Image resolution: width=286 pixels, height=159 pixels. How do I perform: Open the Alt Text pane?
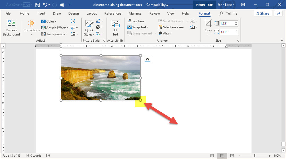point(115,28)
